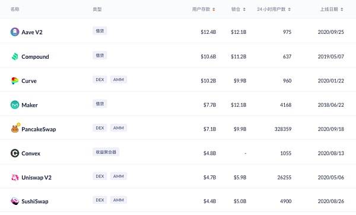Open the Uniswap V2 project name link
The width and height of the screenshot is (356, 215).
(x=37, y=178)
